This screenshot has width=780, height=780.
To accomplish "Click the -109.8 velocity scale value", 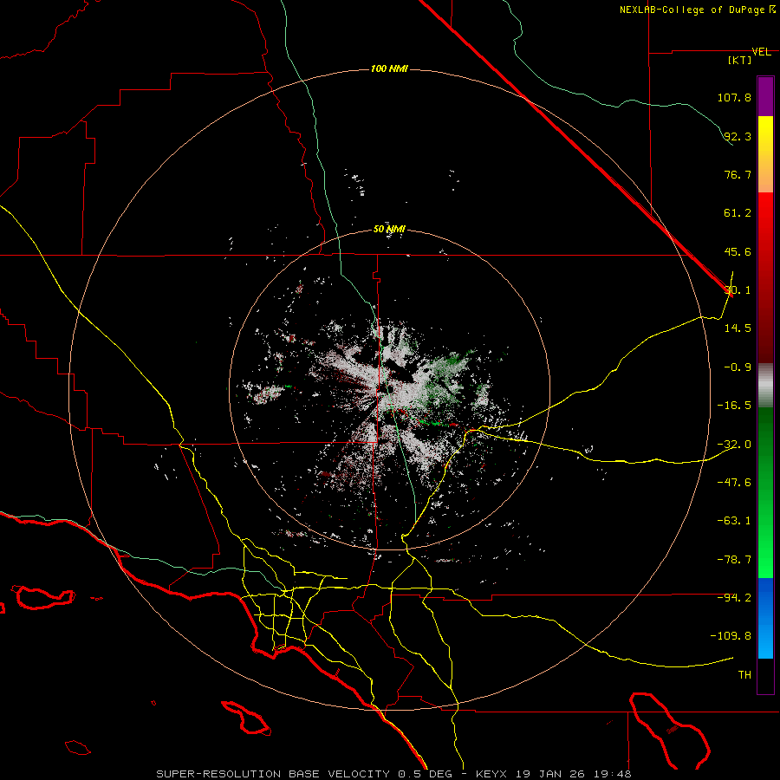I will (731, 636).
